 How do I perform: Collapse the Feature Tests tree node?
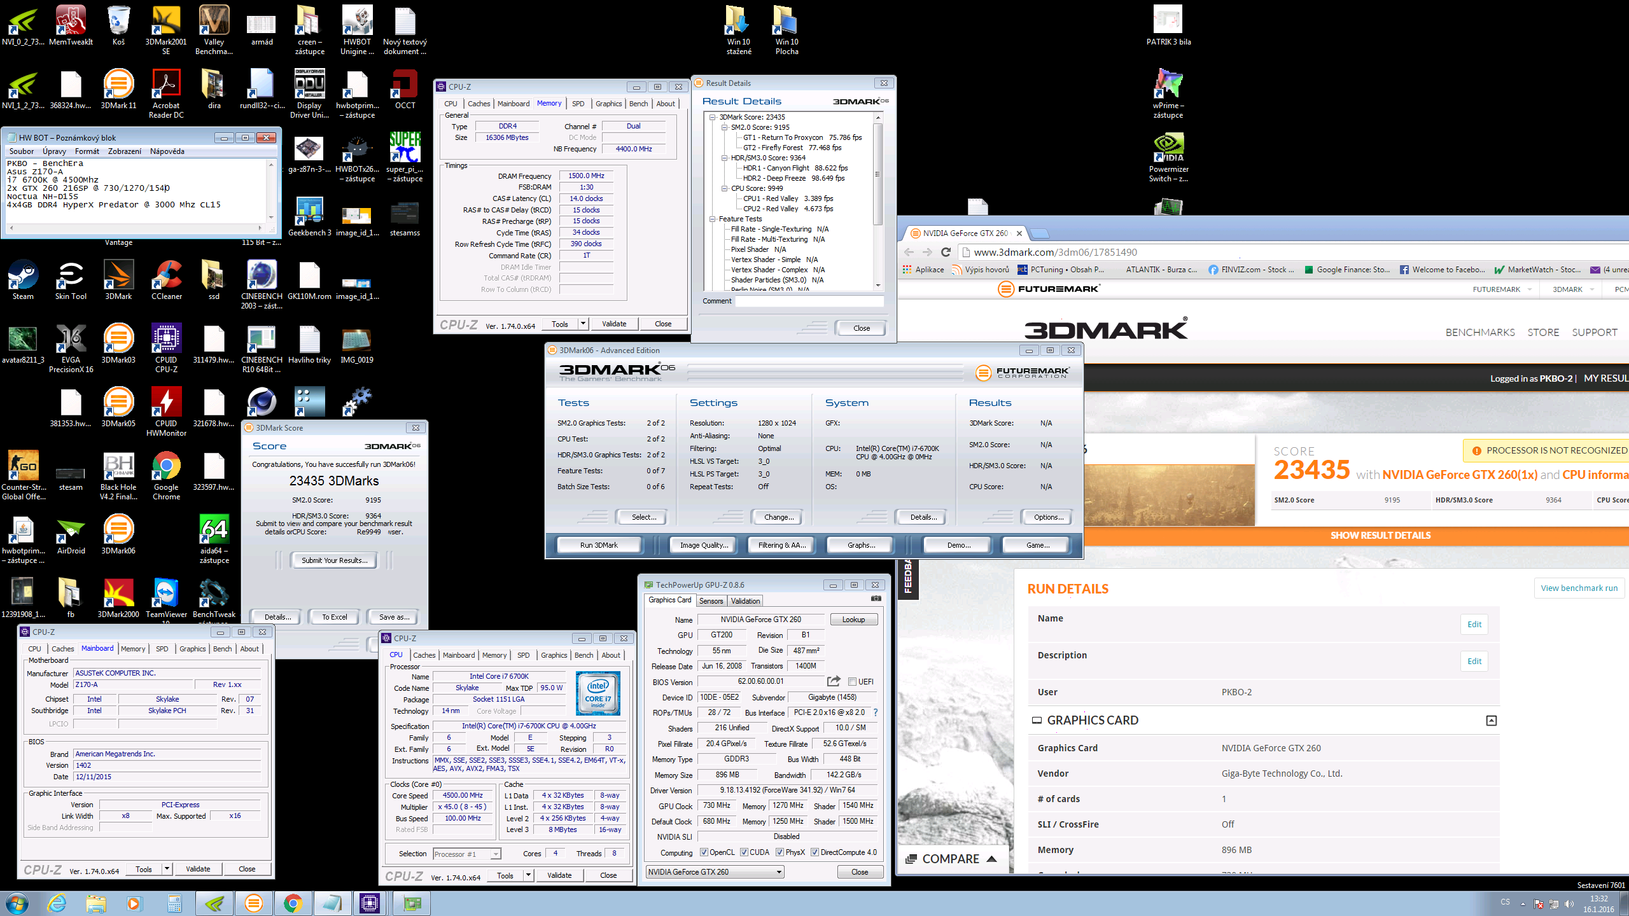[713, 219]
